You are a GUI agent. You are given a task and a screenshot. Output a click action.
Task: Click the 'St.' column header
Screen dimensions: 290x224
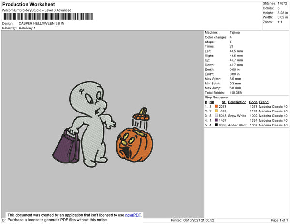(x=224, y=102)
